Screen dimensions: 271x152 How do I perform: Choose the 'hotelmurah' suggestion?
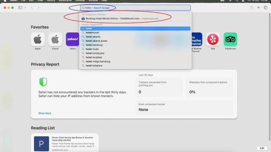coord(135,33)
